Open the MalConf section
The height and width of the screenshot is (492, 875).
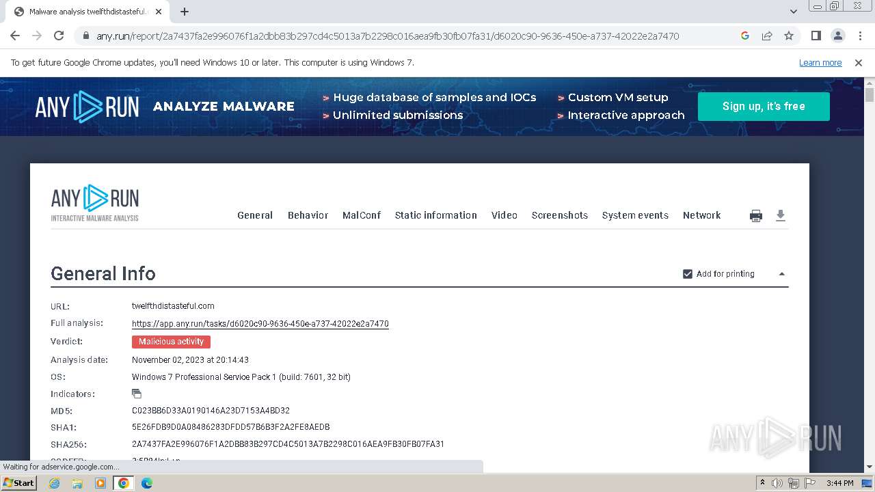pyautogui.click(x=362, y=215)
